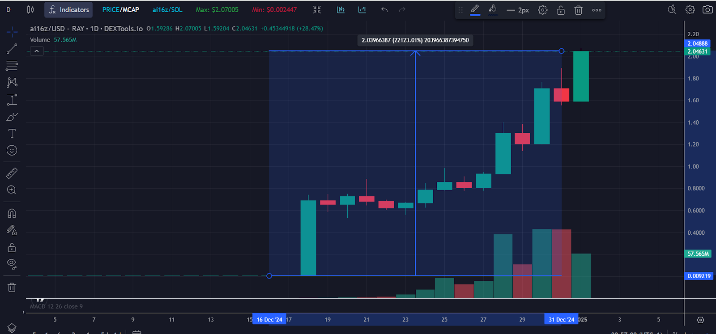716x334 pixels.
Task: Click the Max: $2.07005 label
Action: (x=217, y=9)
